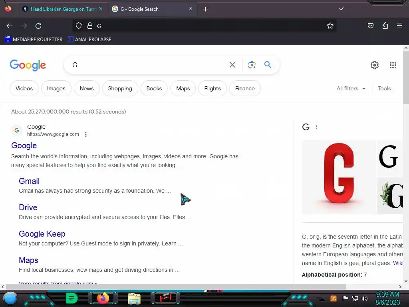The width and height of the screenshot is (409, 307).
Task: Open the Wikipedia link in the G panel
Action: coord(398,263)
